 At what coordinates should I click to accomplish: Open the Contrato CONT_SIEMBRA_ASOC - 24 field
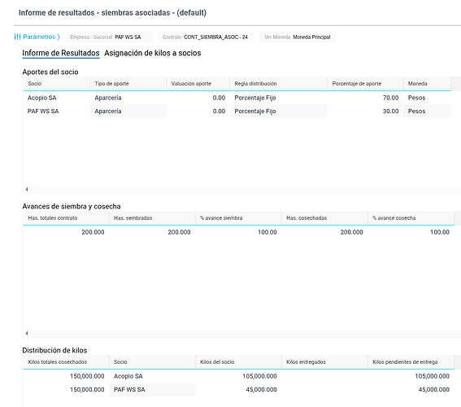coord(205,37)
